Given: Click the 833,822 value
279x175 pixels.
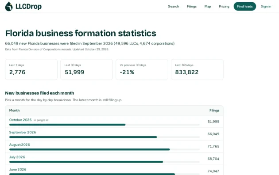Looking at the screenshot, I should [186, 72].
